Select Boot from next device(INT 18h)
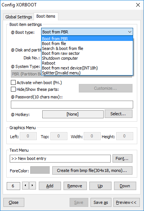Image resolution: width=144 pixels, height=211 pixels. coord(87,68)
